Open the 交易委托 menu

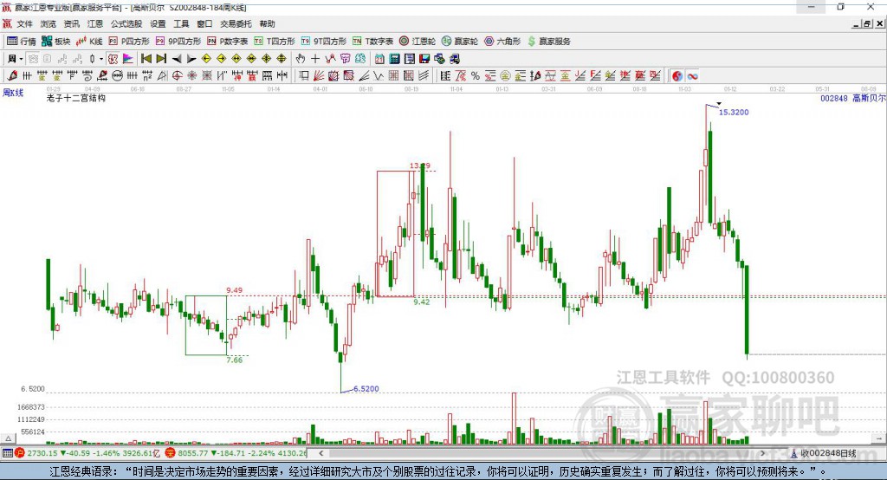coord(236,23)
